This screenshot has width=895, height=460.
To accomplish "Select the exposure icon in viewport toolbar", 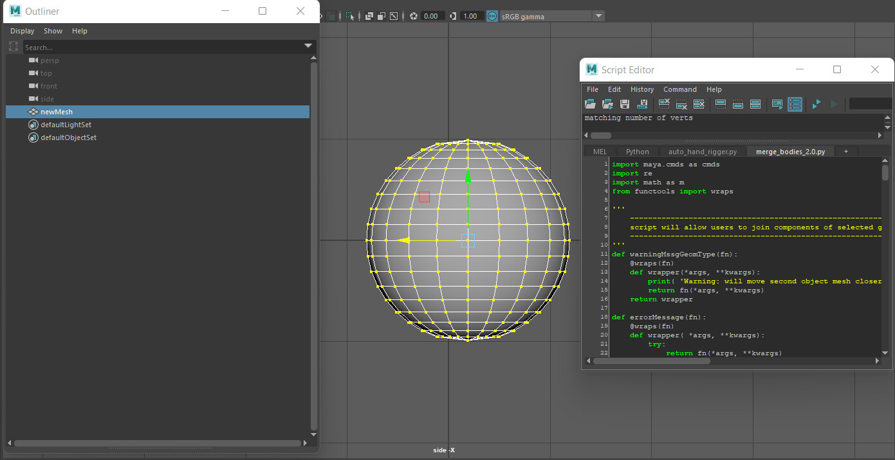I will point(414,15).
